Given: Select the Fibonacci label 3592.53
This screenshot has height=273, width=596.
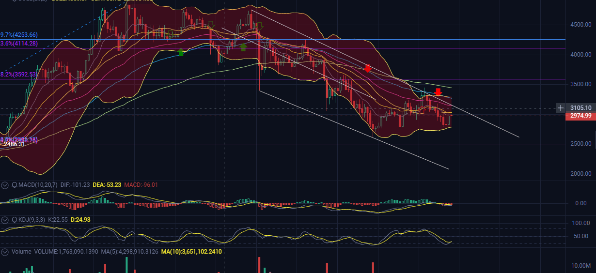Looking at the screenshot, I should tap(19, 75).
